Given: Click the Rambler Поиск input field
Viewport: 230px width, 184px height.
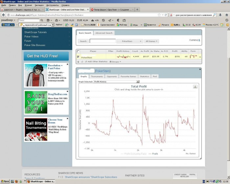Looking at the screenshot, I should (29, 20).
